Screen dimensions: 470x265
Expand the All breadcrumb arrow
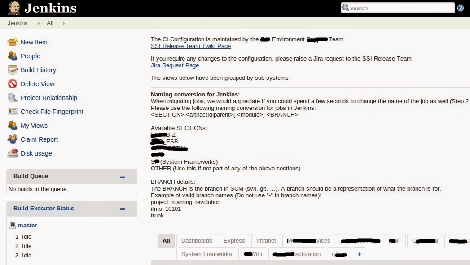click(64, 23)
